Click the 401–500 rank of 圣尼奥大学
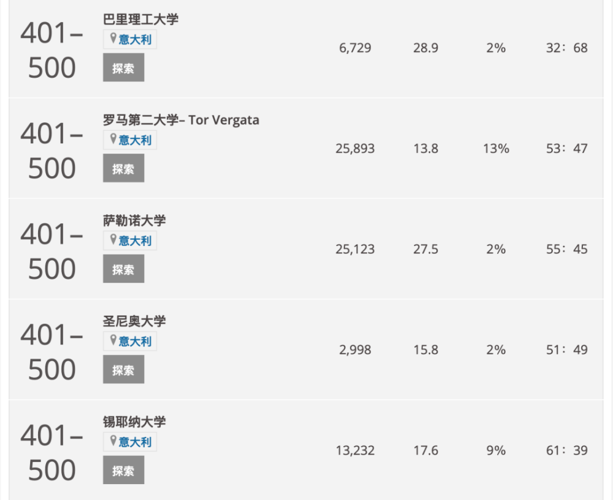This screenshot has height=500, width=613. tap(51, 352)
